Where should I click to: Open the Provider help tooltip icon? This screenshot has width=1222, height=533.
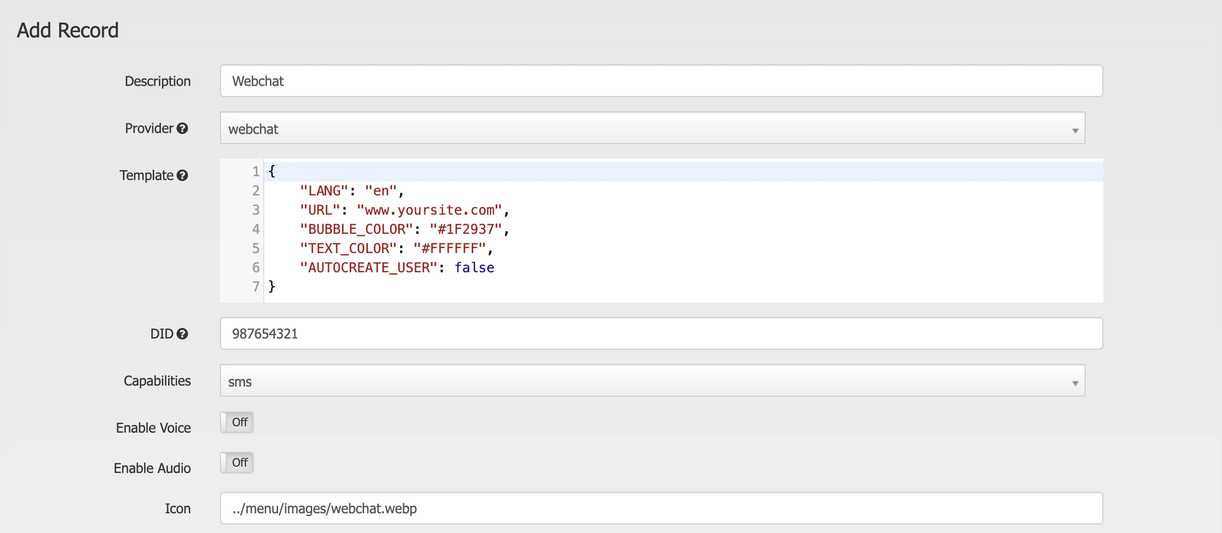(183, 128)
